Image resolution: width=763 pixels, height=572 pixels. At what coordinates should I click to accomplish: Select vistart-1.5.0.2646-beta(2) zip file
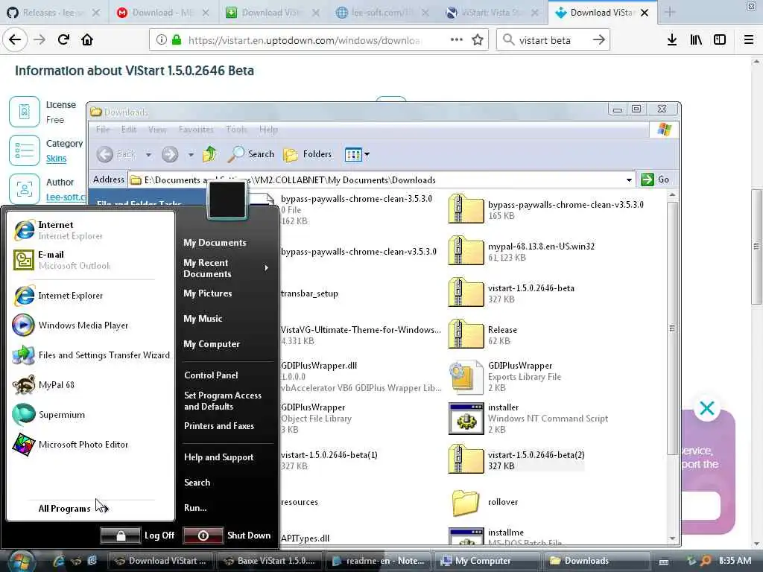pyautogui.click(x=516, y=460)
